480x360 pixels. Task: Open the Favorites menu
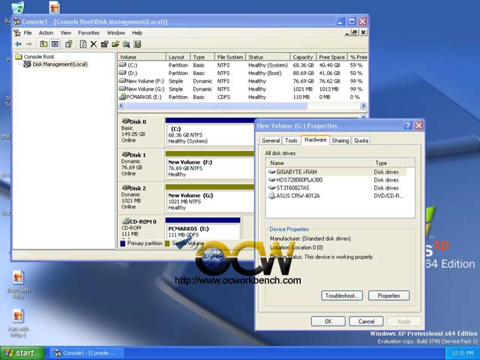click(x=88, y=33)
